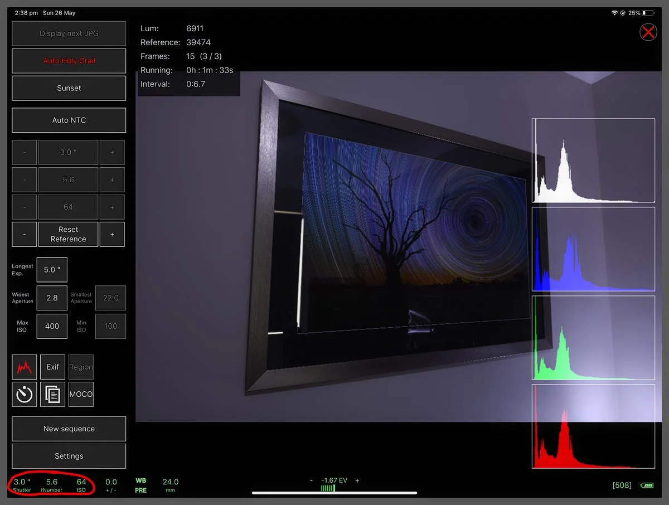
Task: Increase aperture 5.6 with plus button
Action: (x=112, y=179)
